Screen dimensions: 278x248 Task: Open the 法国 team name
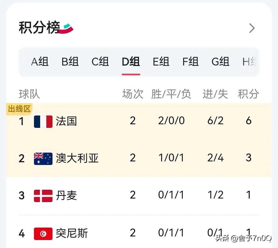point(66,121)
